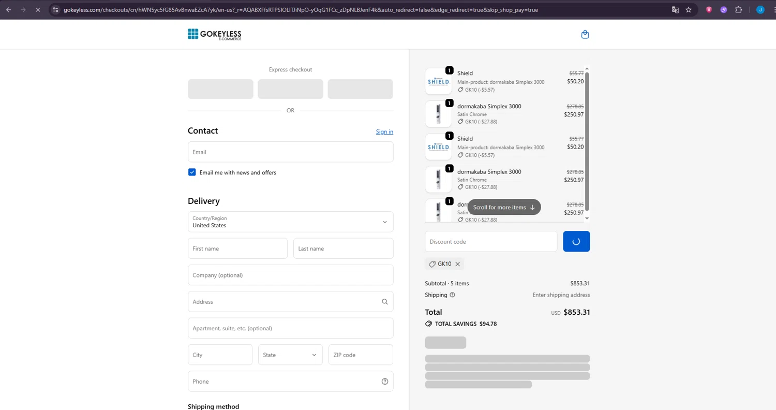Image resolution: width=776 pixels, height=410 pixels.
Task: Click the "Contact" heading
Action: tap(203, 131)
